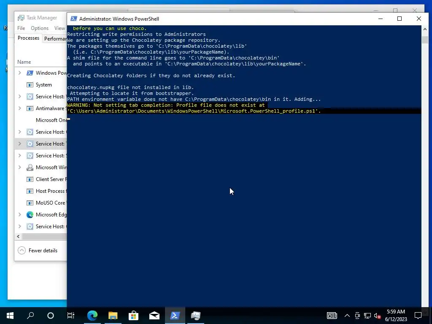
Task: Click the MoUSO Core process icon in Task Manager
Action: 30,203
